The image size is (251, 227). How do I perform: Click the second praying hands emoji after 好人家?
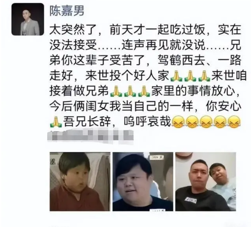(190, 76)
